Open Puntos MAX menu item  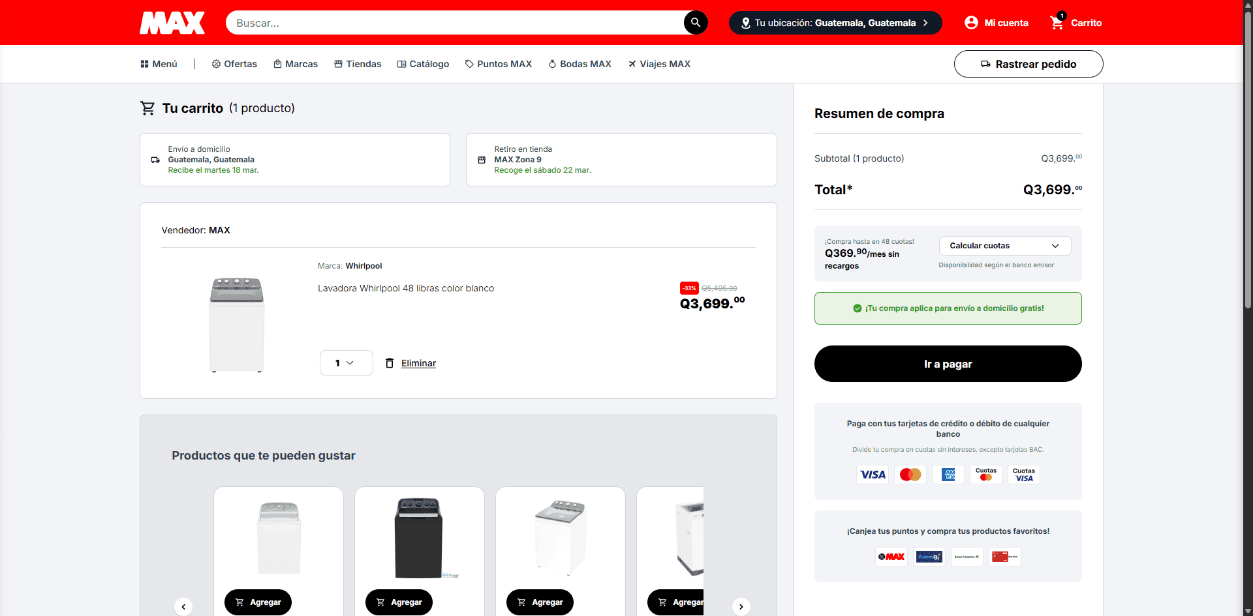point(499,64)
